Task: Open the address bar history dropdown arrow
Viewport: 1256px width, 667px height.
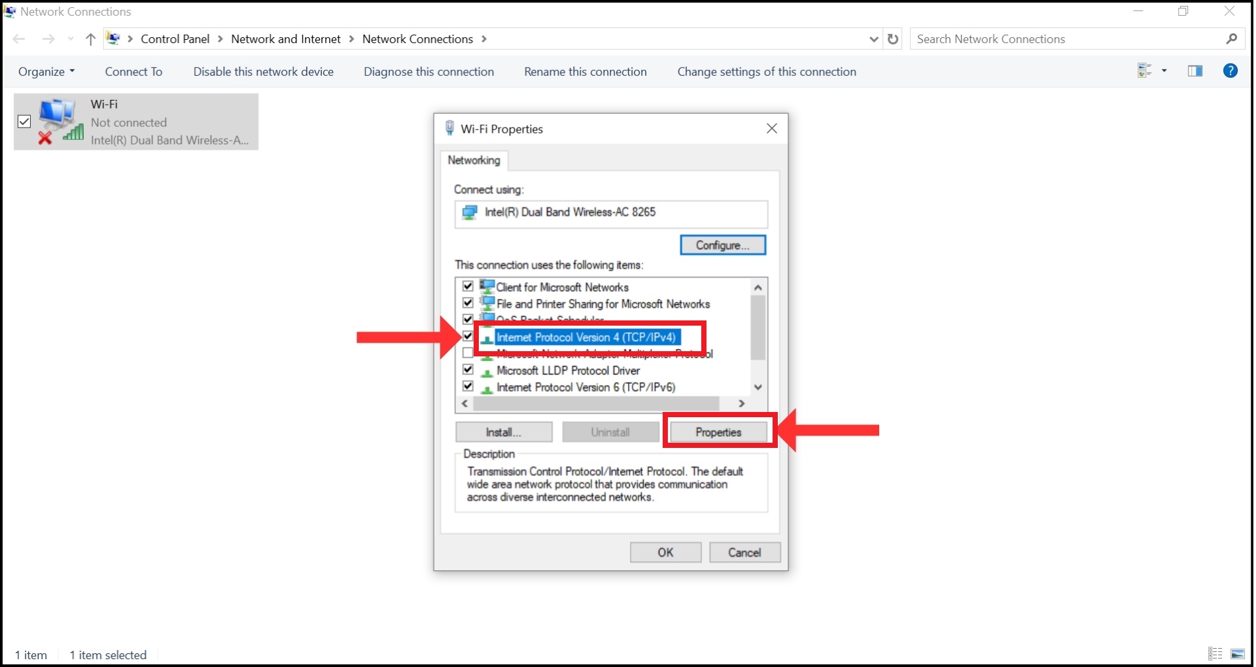Action: point(873,39)
